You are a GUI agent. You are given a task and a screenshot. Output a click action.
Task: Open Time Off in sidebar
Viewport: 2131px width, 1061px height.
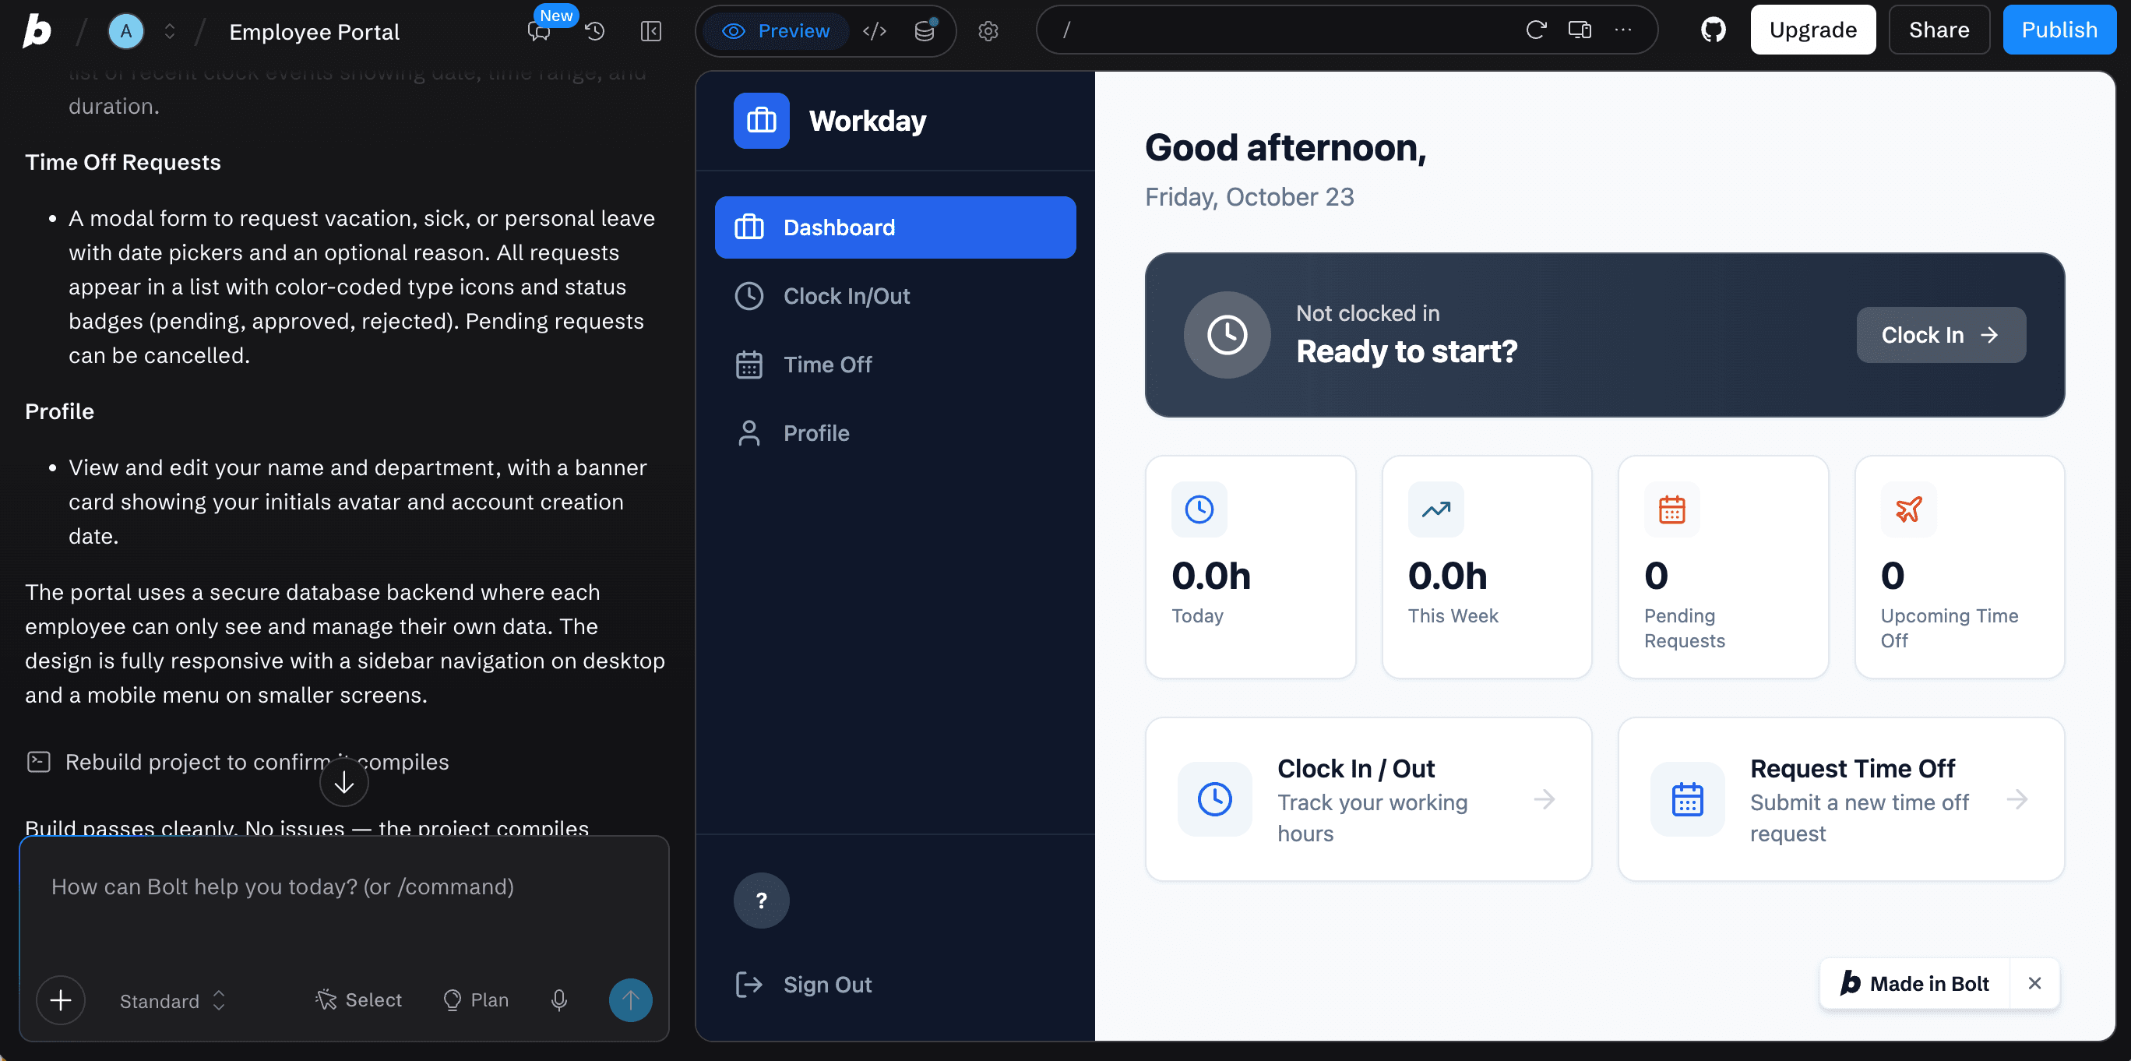(x=895, y=365)
